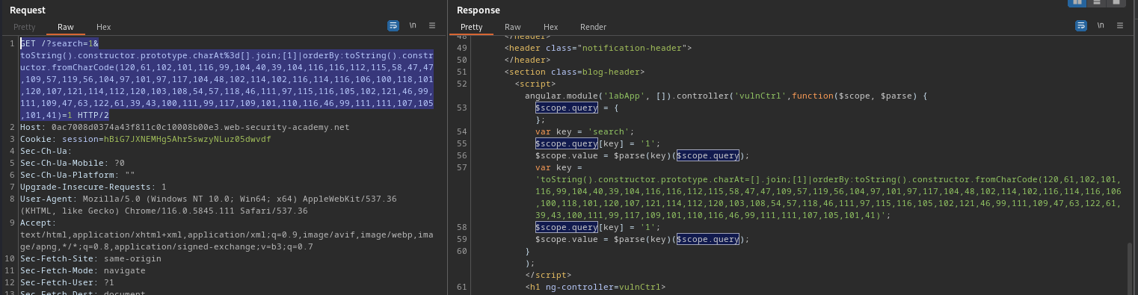Screen dimensions: 1138x295
Task: Click '<h1 ng-controller=vulnCtrl>' on line 61
Action: [595, 287]
